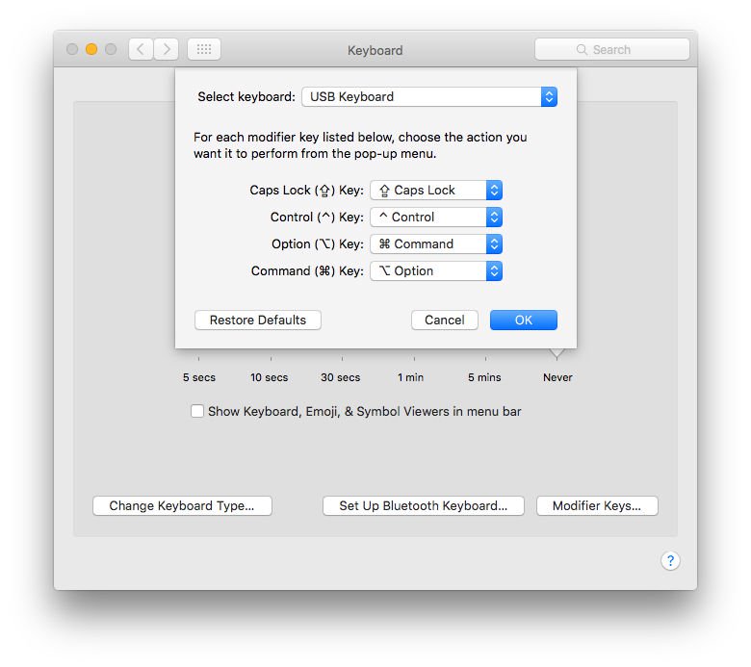751x667 pixels.
Task: Cancel the modifier keys dialog
Action: [444, 321]
